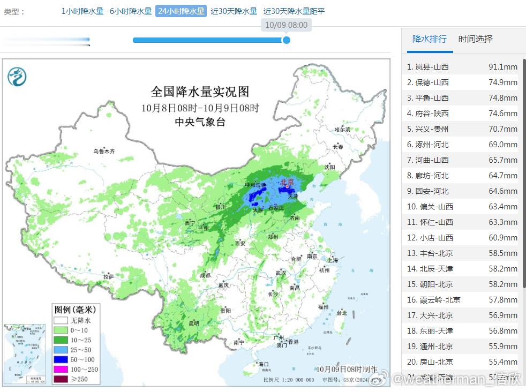The image size is (526, 392).
Task: Click 涿州-河北 in rainfall ranking
Action: click(x=462, y=145)
